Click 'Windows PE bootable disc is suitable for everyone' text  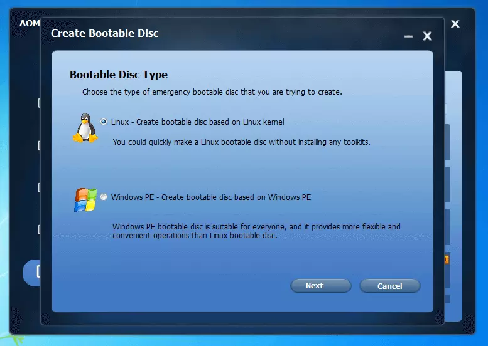(200, 226)
